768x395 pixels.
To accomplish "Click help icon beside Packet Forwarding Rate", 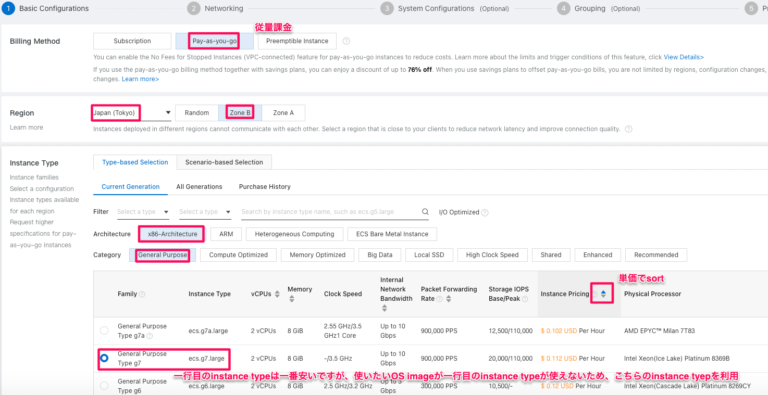I will pyautogui.click(x=439, y=299).
